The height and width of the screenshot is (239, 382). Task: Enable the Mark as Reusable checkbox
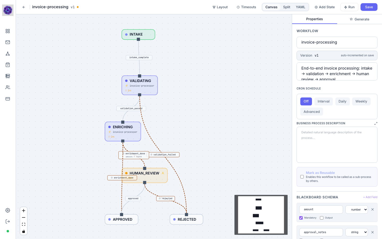(302, 177)
